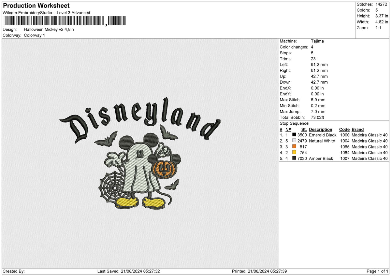Screen dimensions: 391x276
Task: Click thread number 3500
Action: click(302, 135)
